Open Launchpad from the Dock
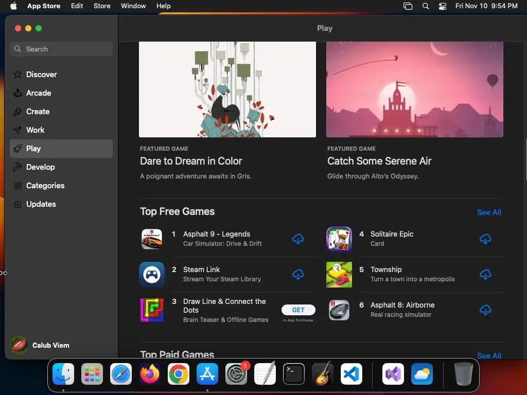The image size is (527, 395). pos(92,374)
